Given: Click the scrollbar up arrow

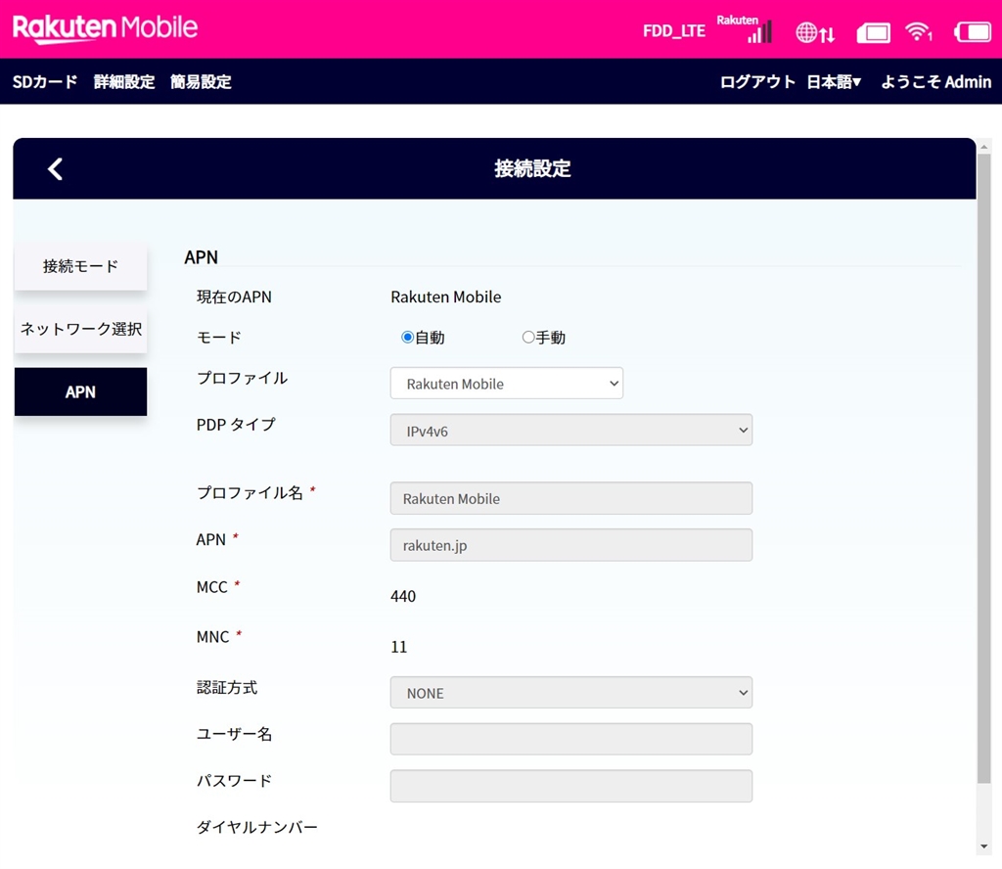Looking at the screenshot, I should tap(984, 147).
